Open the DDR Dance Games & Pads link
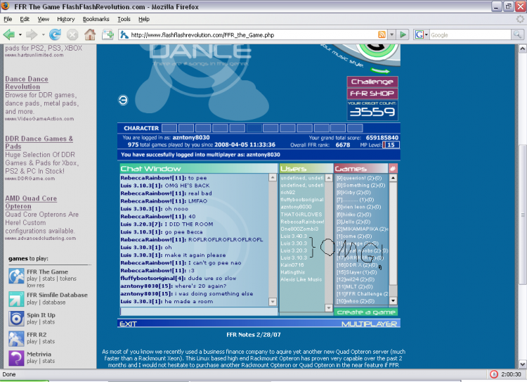Screen dimensions: 527x382 (39, 142)
